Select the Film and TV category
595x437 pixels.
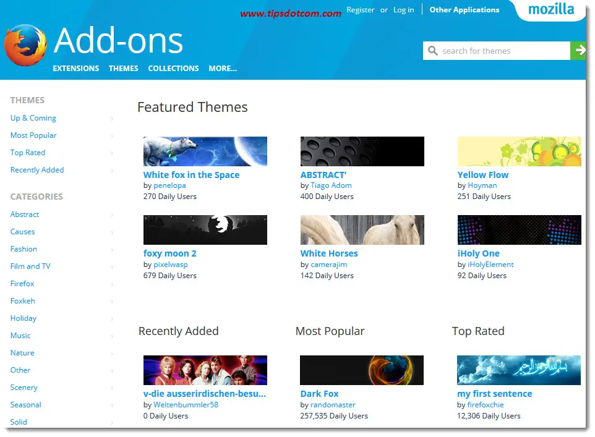[30, 266]
